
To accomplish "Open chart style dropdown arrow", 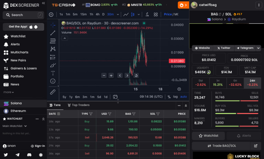I will (139, 15).
